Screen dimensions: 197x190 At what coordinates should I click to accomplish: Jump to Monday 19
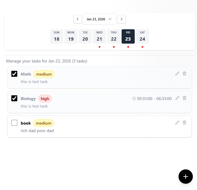click(x=71, y=36)
